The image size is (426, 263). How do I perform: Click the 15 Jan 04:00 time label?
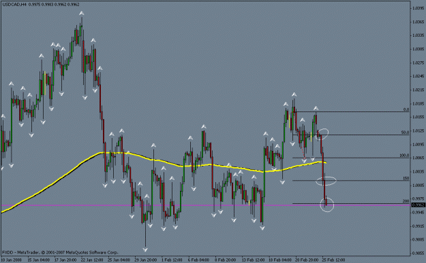(39, 260)
